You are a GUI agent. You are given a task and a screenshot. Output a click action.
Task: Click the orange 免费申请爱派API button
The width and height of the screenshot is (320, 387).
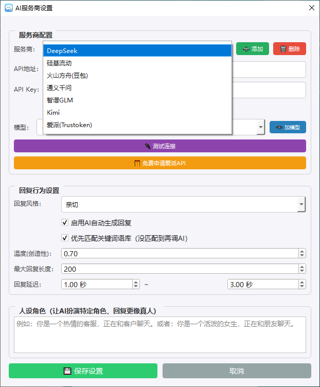[160, 163]
